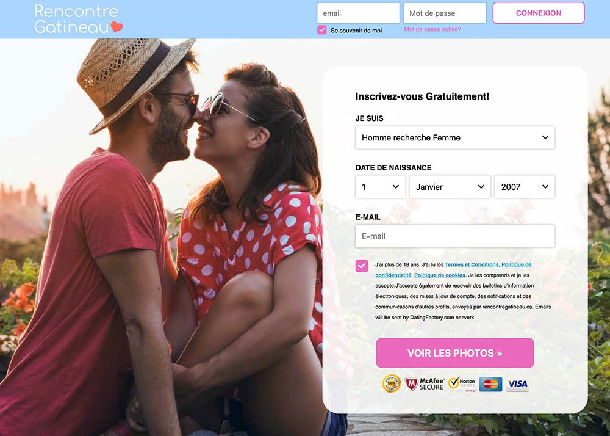Click the Visa payment icon
The height and width of the screenshot is (436, 610).
click(x=517, y=384)
